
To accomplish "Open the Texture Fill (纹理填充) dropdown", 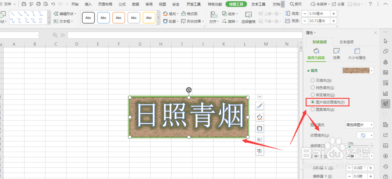I will (x=365, y=135).
